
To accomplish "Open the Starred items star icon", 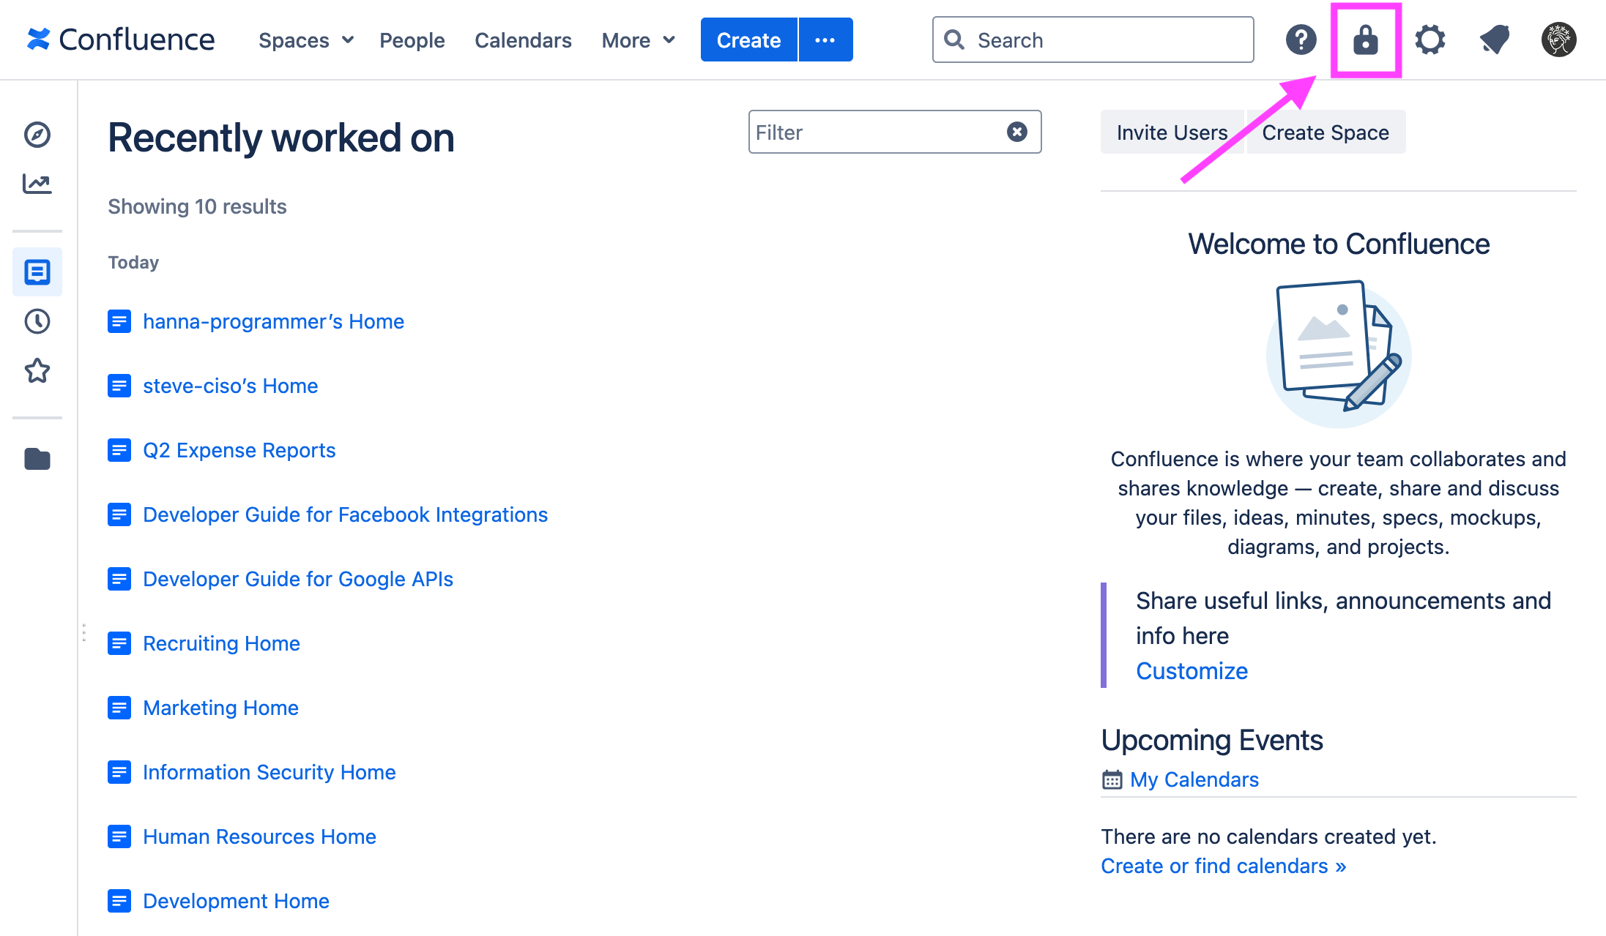I will coord(37,371).
